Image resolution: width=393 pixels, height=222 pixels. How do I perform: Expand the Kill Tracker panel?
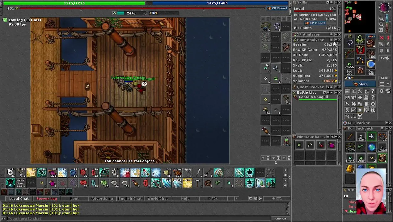coord(386,123)
